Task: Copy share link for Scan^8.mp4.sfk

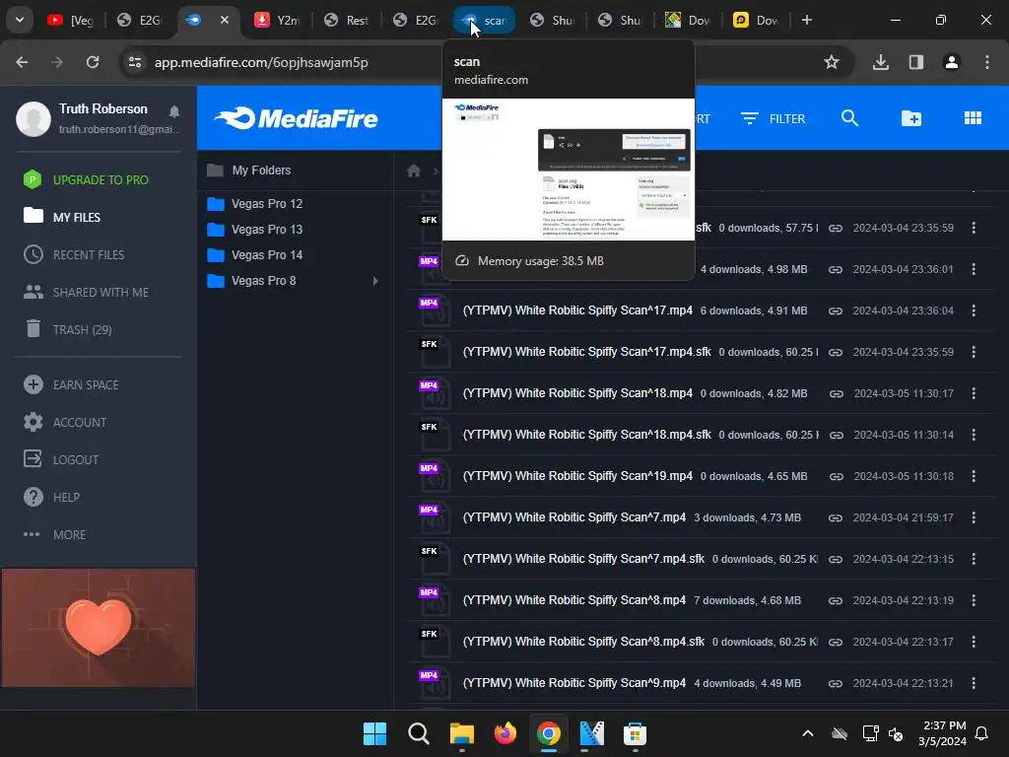Action: coord(836,642)
